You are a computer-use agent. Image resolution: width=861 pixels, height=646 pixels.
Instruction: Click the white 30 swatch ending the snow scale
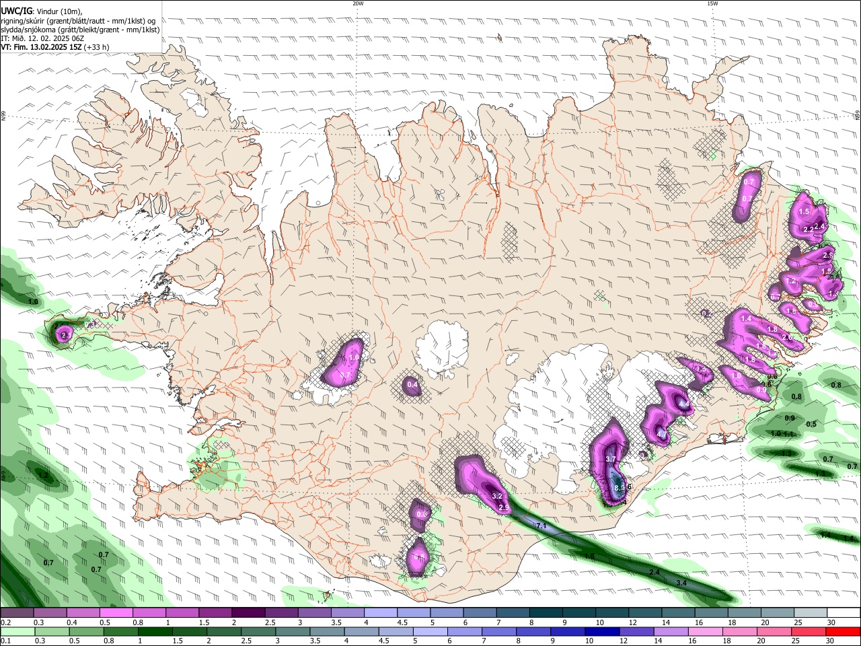click(x=843, y=613)
